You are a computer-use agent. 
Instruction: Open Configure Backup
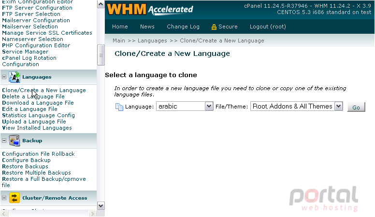[x=26, y=160]
